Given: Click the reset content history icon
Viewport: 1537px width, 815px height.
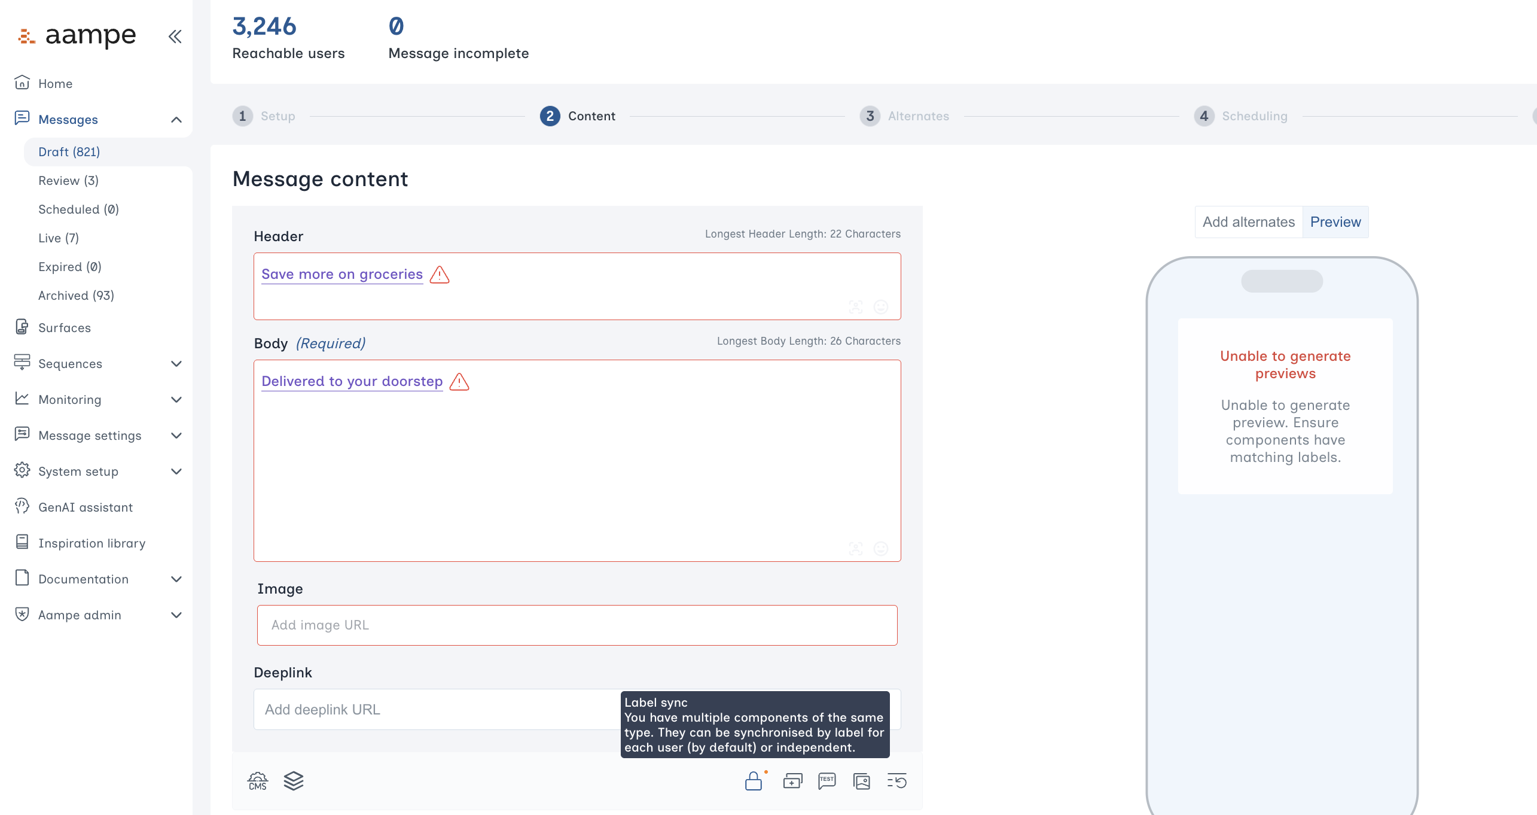Looking at the screenshot, I should coord(897,781).
